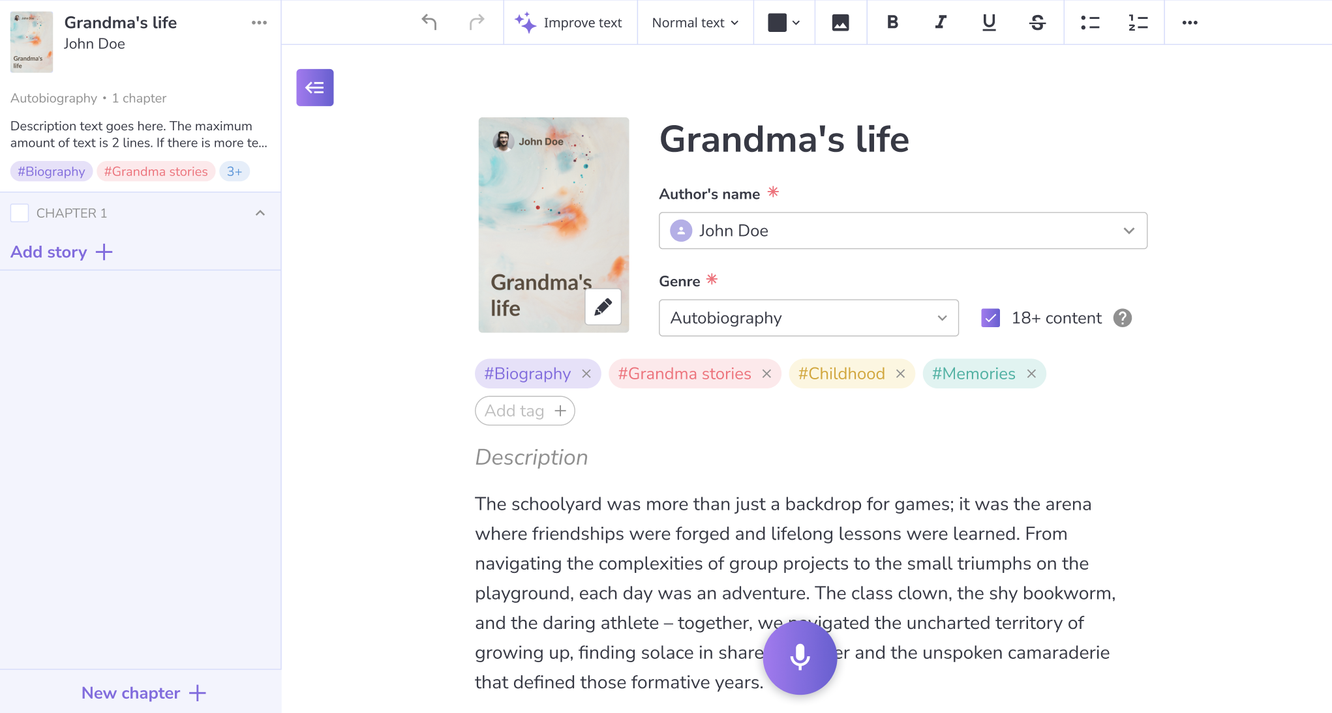Tick the Chapter 1 checkbox
This screenshot has height=713, width=1332.
point(20,213)
